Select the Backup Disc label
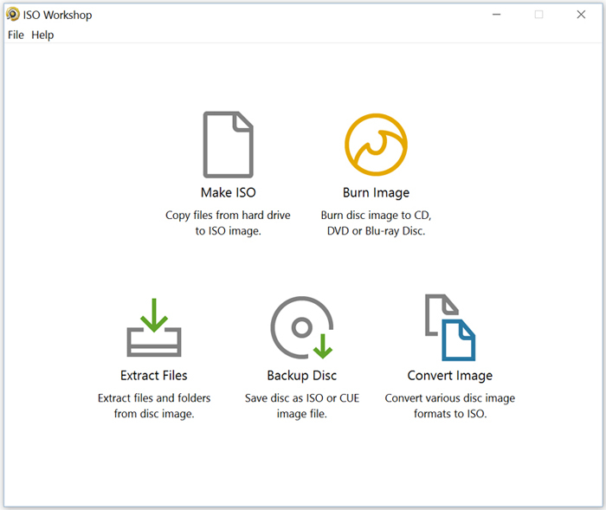 [302, 376]
